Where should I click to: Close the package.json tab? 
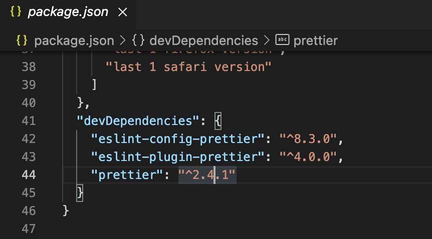pyautogui.click(x=123, y=12)
